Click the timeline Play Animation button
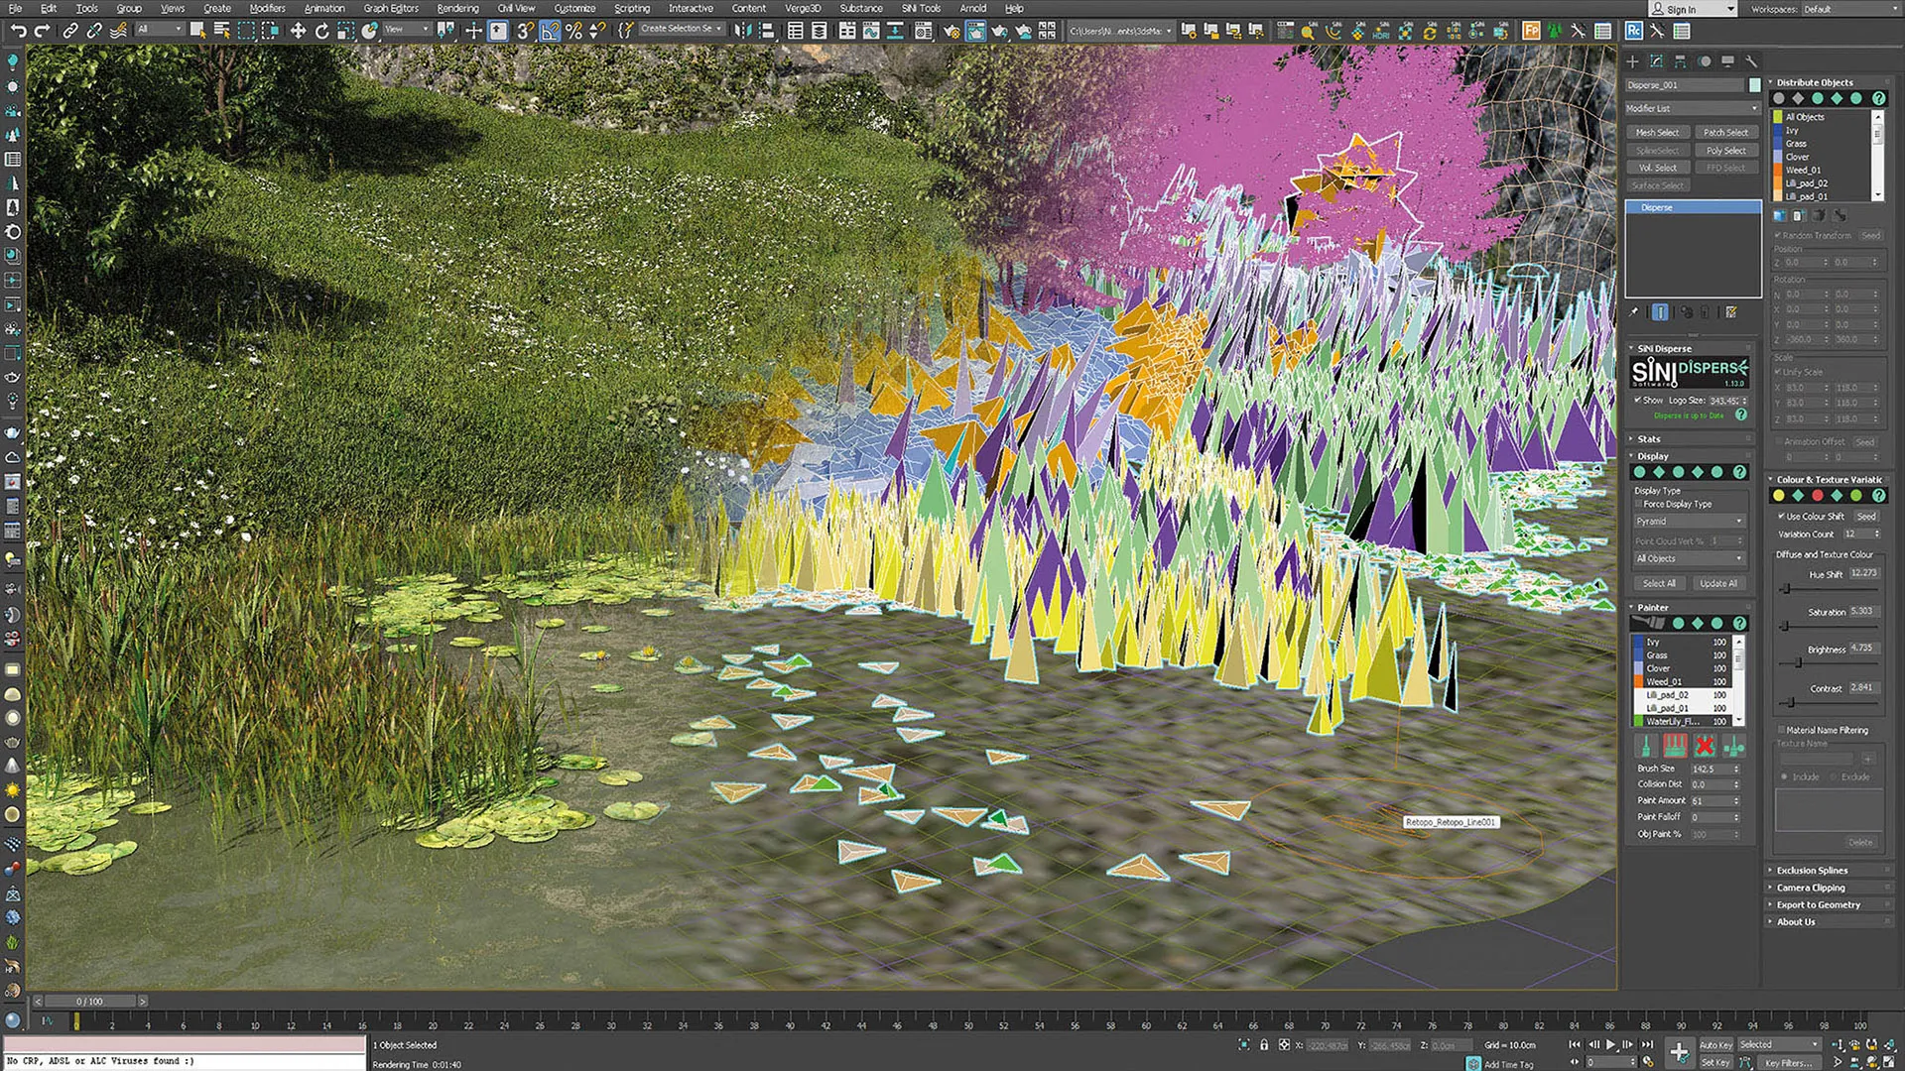Screen dimensions: 1905x1071 coord(1610,1045)
